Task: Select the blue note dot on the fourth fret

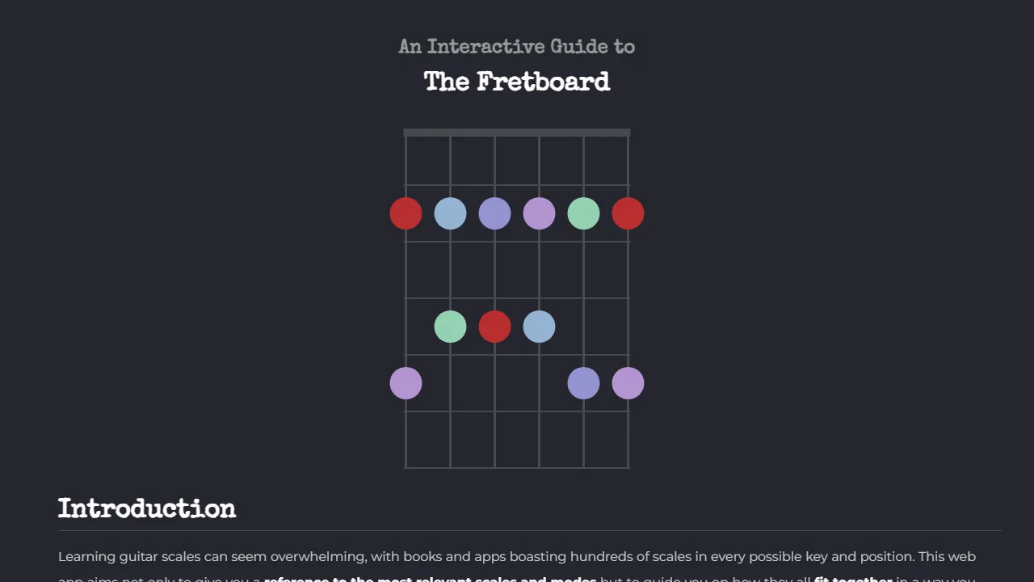Action: click(x=539, y=327)
